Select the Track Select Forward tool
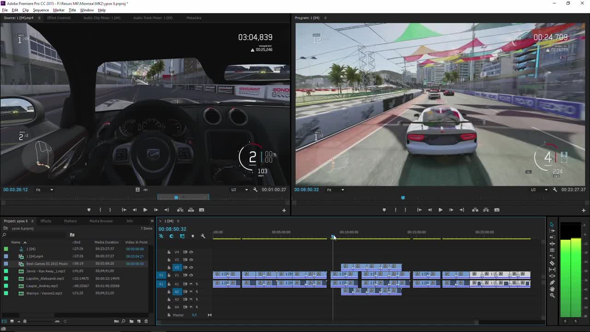 (x=552, y=231)
